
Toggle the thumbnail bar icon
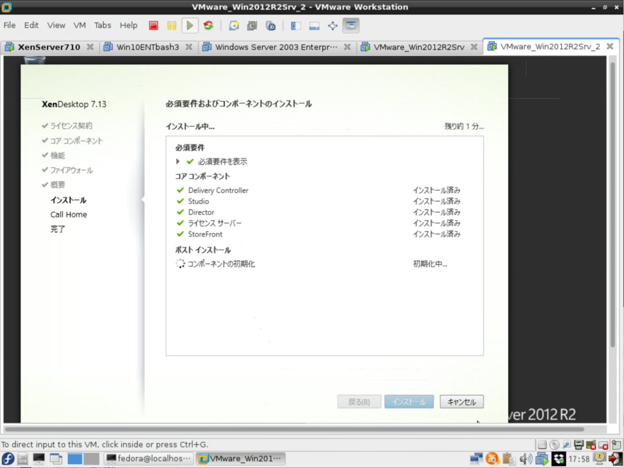click(x=314, y=26)
